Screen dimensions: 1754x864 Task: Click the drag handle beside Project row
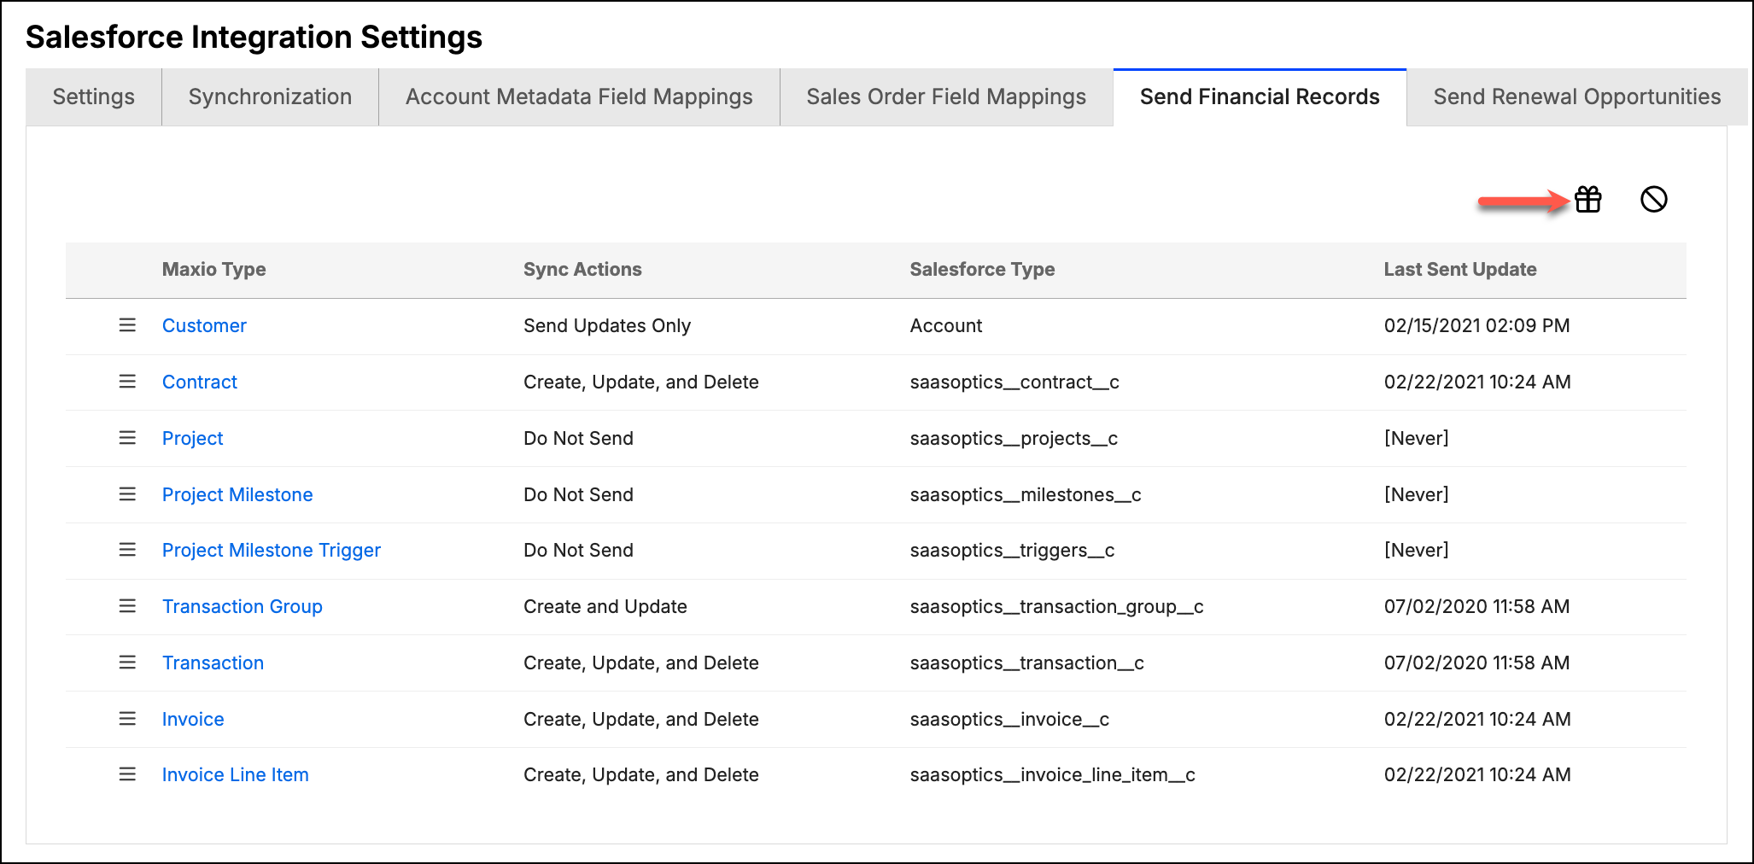point(127,438)
